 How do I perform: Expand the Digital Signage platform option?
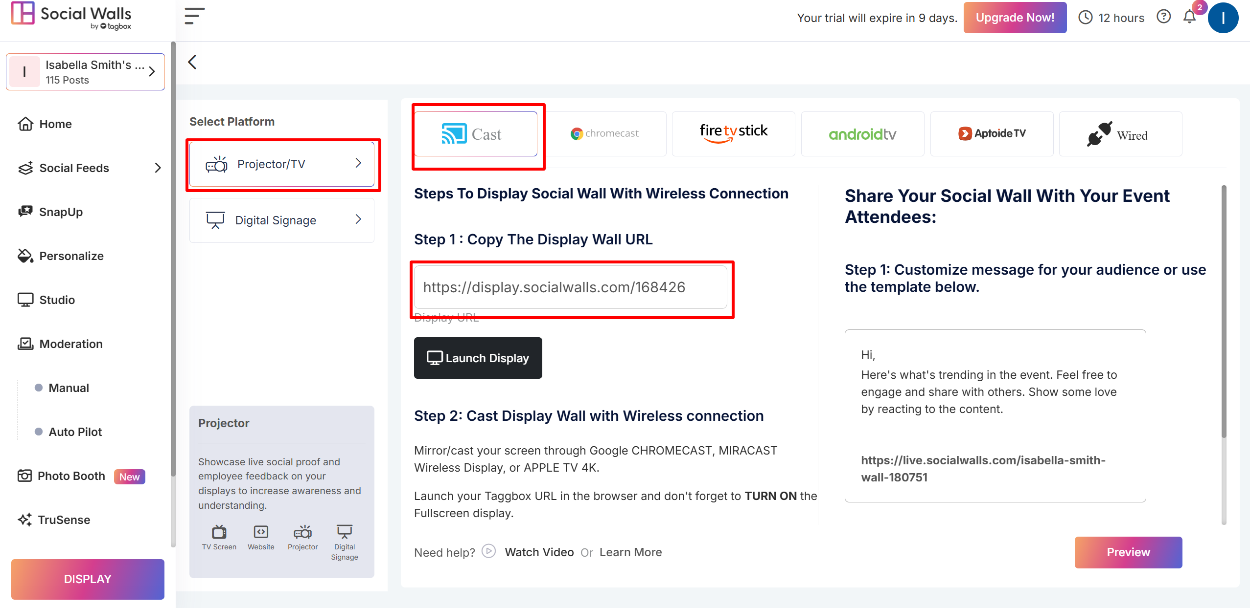[282, 220]
